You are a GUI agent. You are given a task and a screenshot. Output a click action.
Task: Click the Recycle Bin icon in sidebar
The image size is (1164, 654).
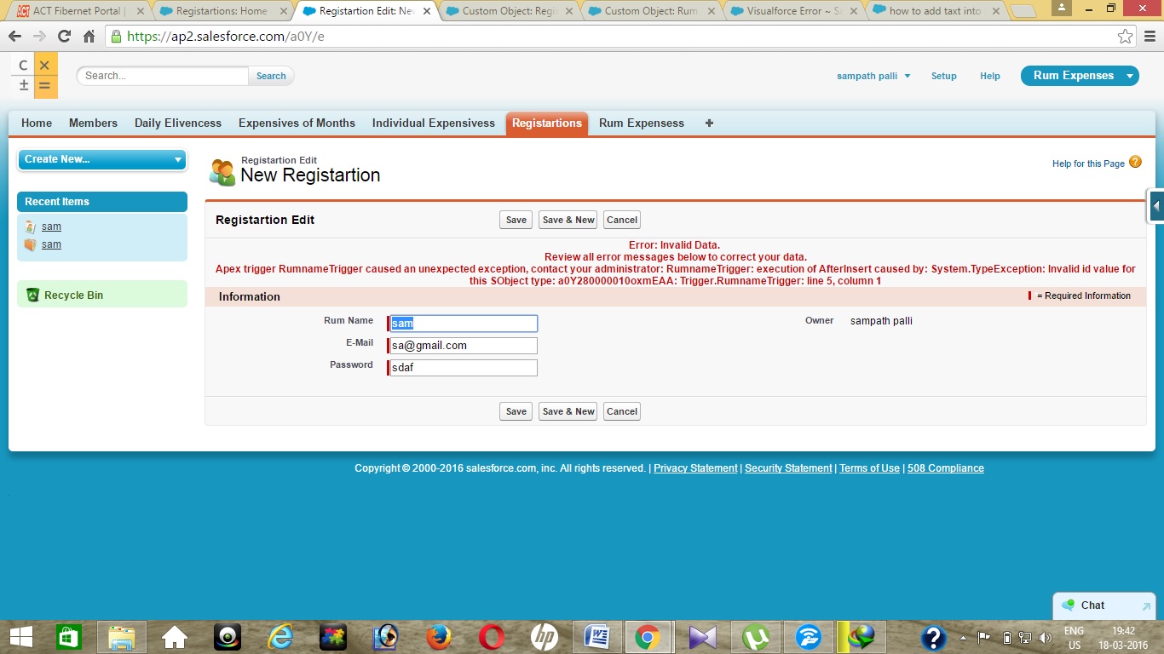point(32,295)
